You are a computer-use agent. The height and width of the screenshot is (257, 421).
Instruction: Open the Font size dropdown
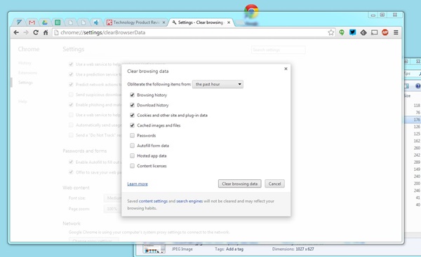pyautogui.click(x=113, y=198)
